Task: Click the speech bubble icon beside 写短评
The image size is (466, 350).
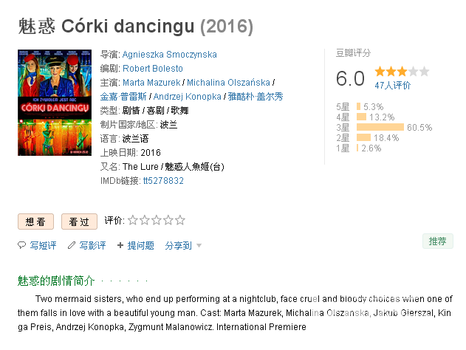Action: coord(21,245)
